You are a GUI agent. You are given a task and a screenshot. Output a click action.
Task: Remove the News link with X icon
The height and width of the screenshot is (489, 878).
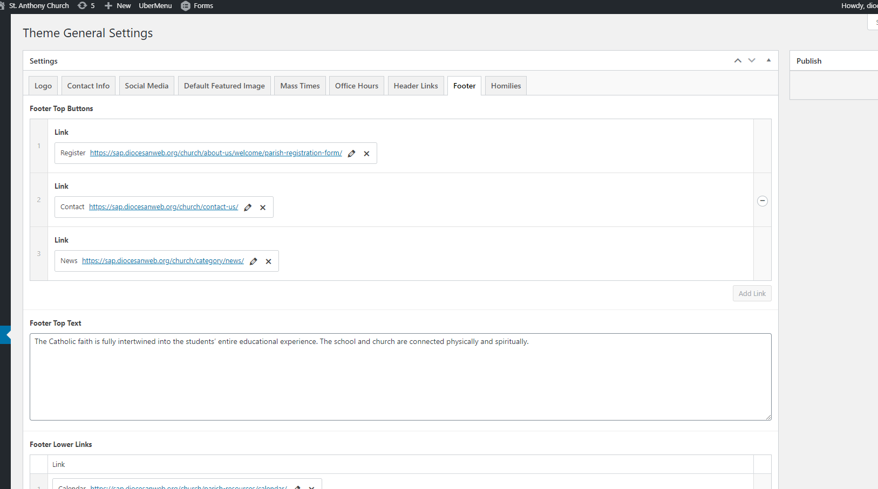(268, 261)
